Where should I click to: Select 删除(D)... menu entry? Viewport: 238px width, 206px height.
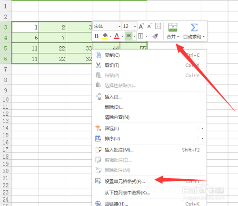(x=149, y=107)
